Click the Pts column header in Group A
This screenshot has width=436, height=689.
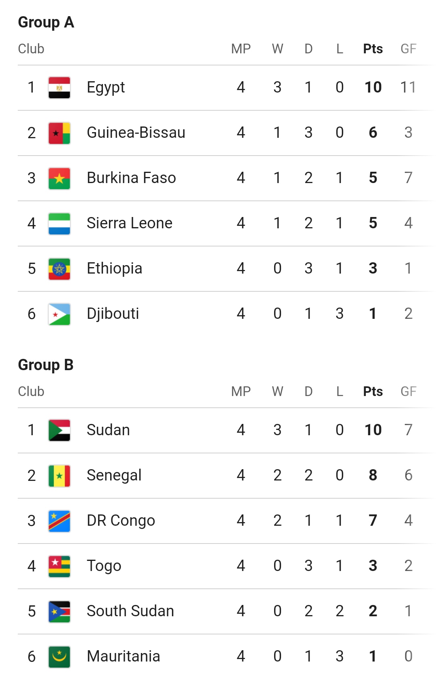(373, 49)
